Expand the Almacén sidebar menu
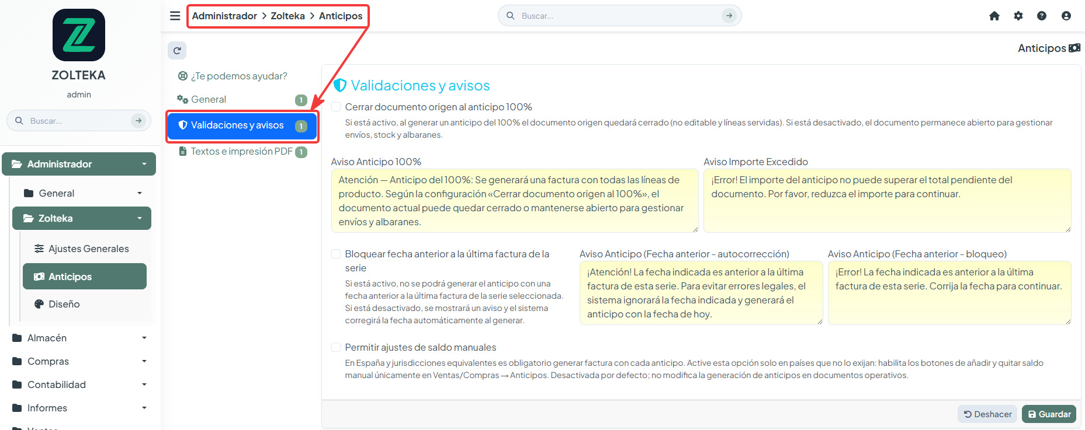The image size is (1085, 430). pyautogui.click(x=79, y=338)
